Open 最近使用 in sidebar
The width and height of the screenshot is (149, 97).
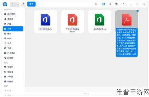point(13,14)
